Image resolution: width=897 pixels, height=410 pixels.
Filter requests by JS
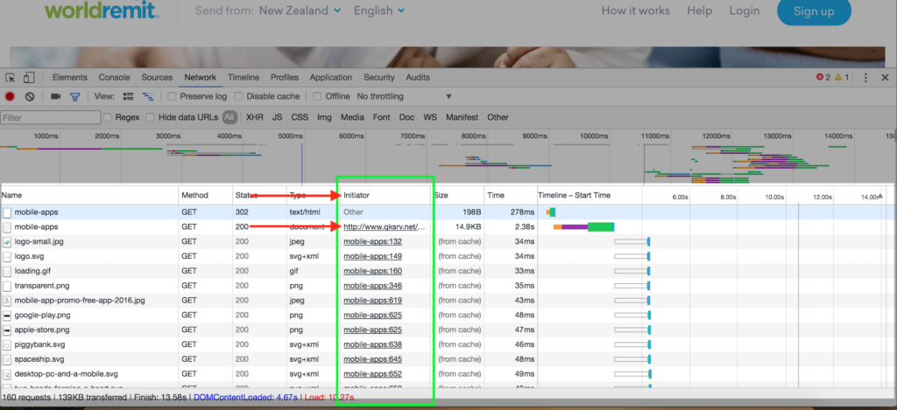277,117
